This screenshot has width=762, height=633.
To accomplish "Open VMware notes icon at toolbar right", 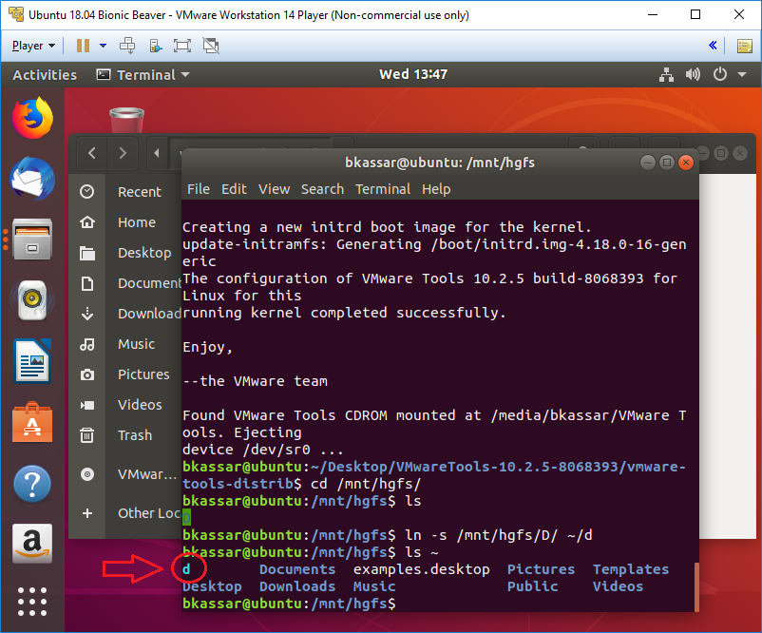I will 745,47.
